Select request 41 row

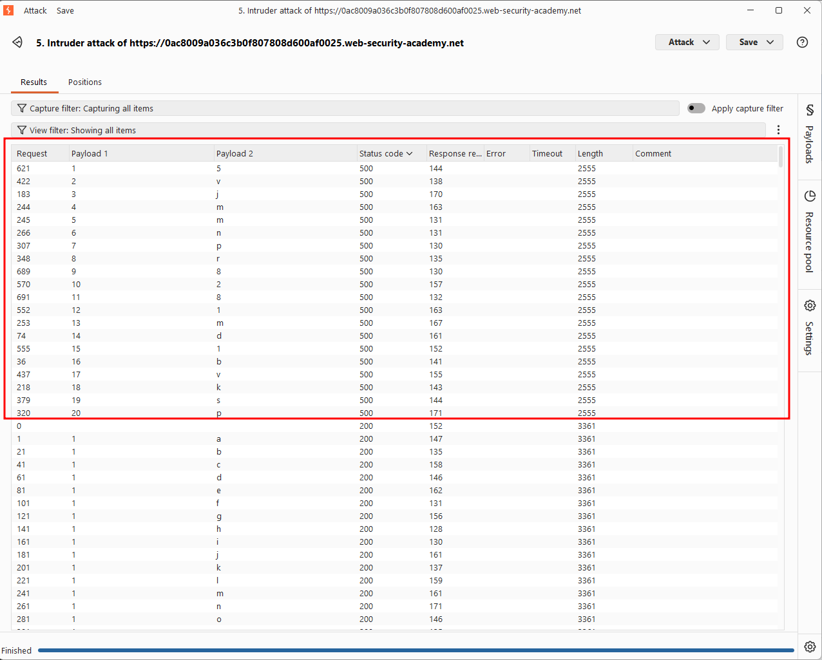coord(394,464)
